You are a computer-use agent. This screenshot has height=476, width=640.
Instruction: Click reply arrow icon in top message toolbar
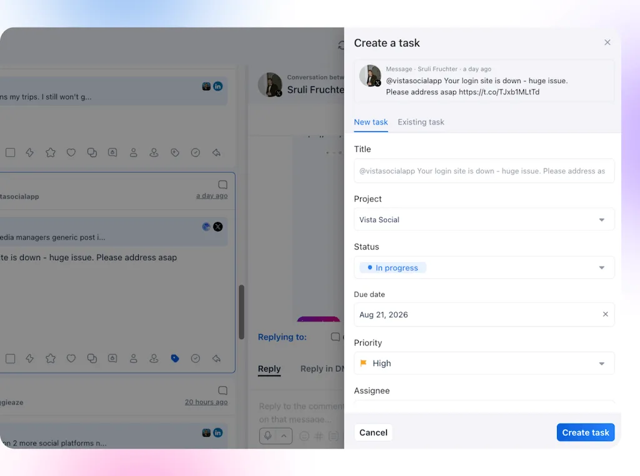[216, 153]
